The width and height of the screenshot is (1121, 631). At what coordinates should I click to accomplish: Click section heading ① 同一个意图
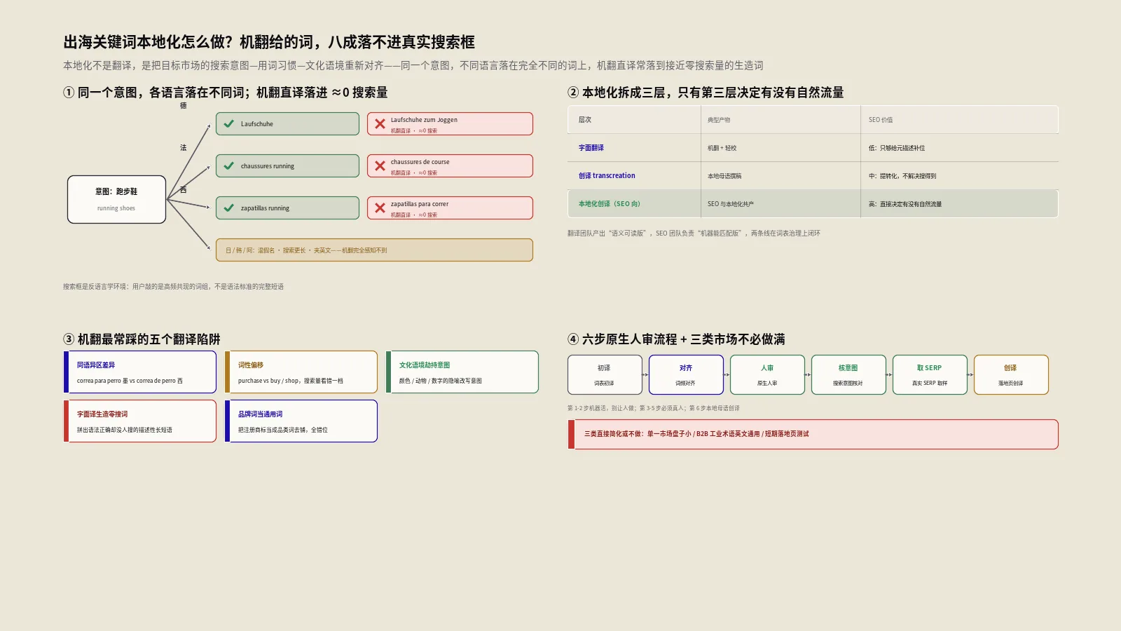coord(226,93)
